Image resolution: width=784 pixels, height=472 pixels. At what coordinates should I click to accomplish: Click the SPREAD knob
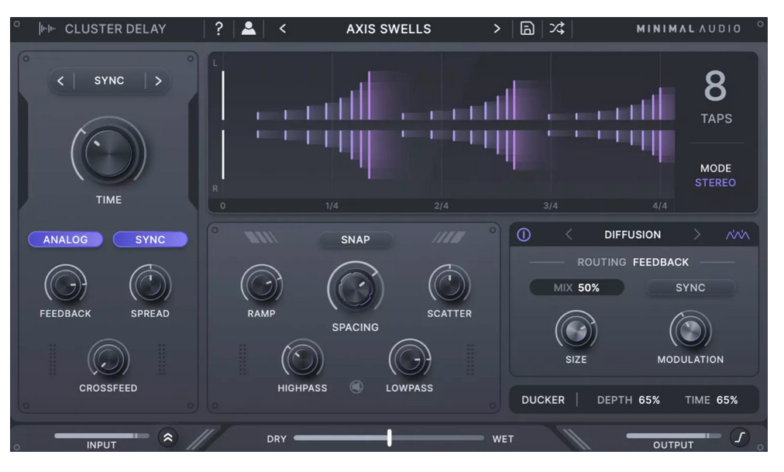pyautogui.click(x=150, y=285)
